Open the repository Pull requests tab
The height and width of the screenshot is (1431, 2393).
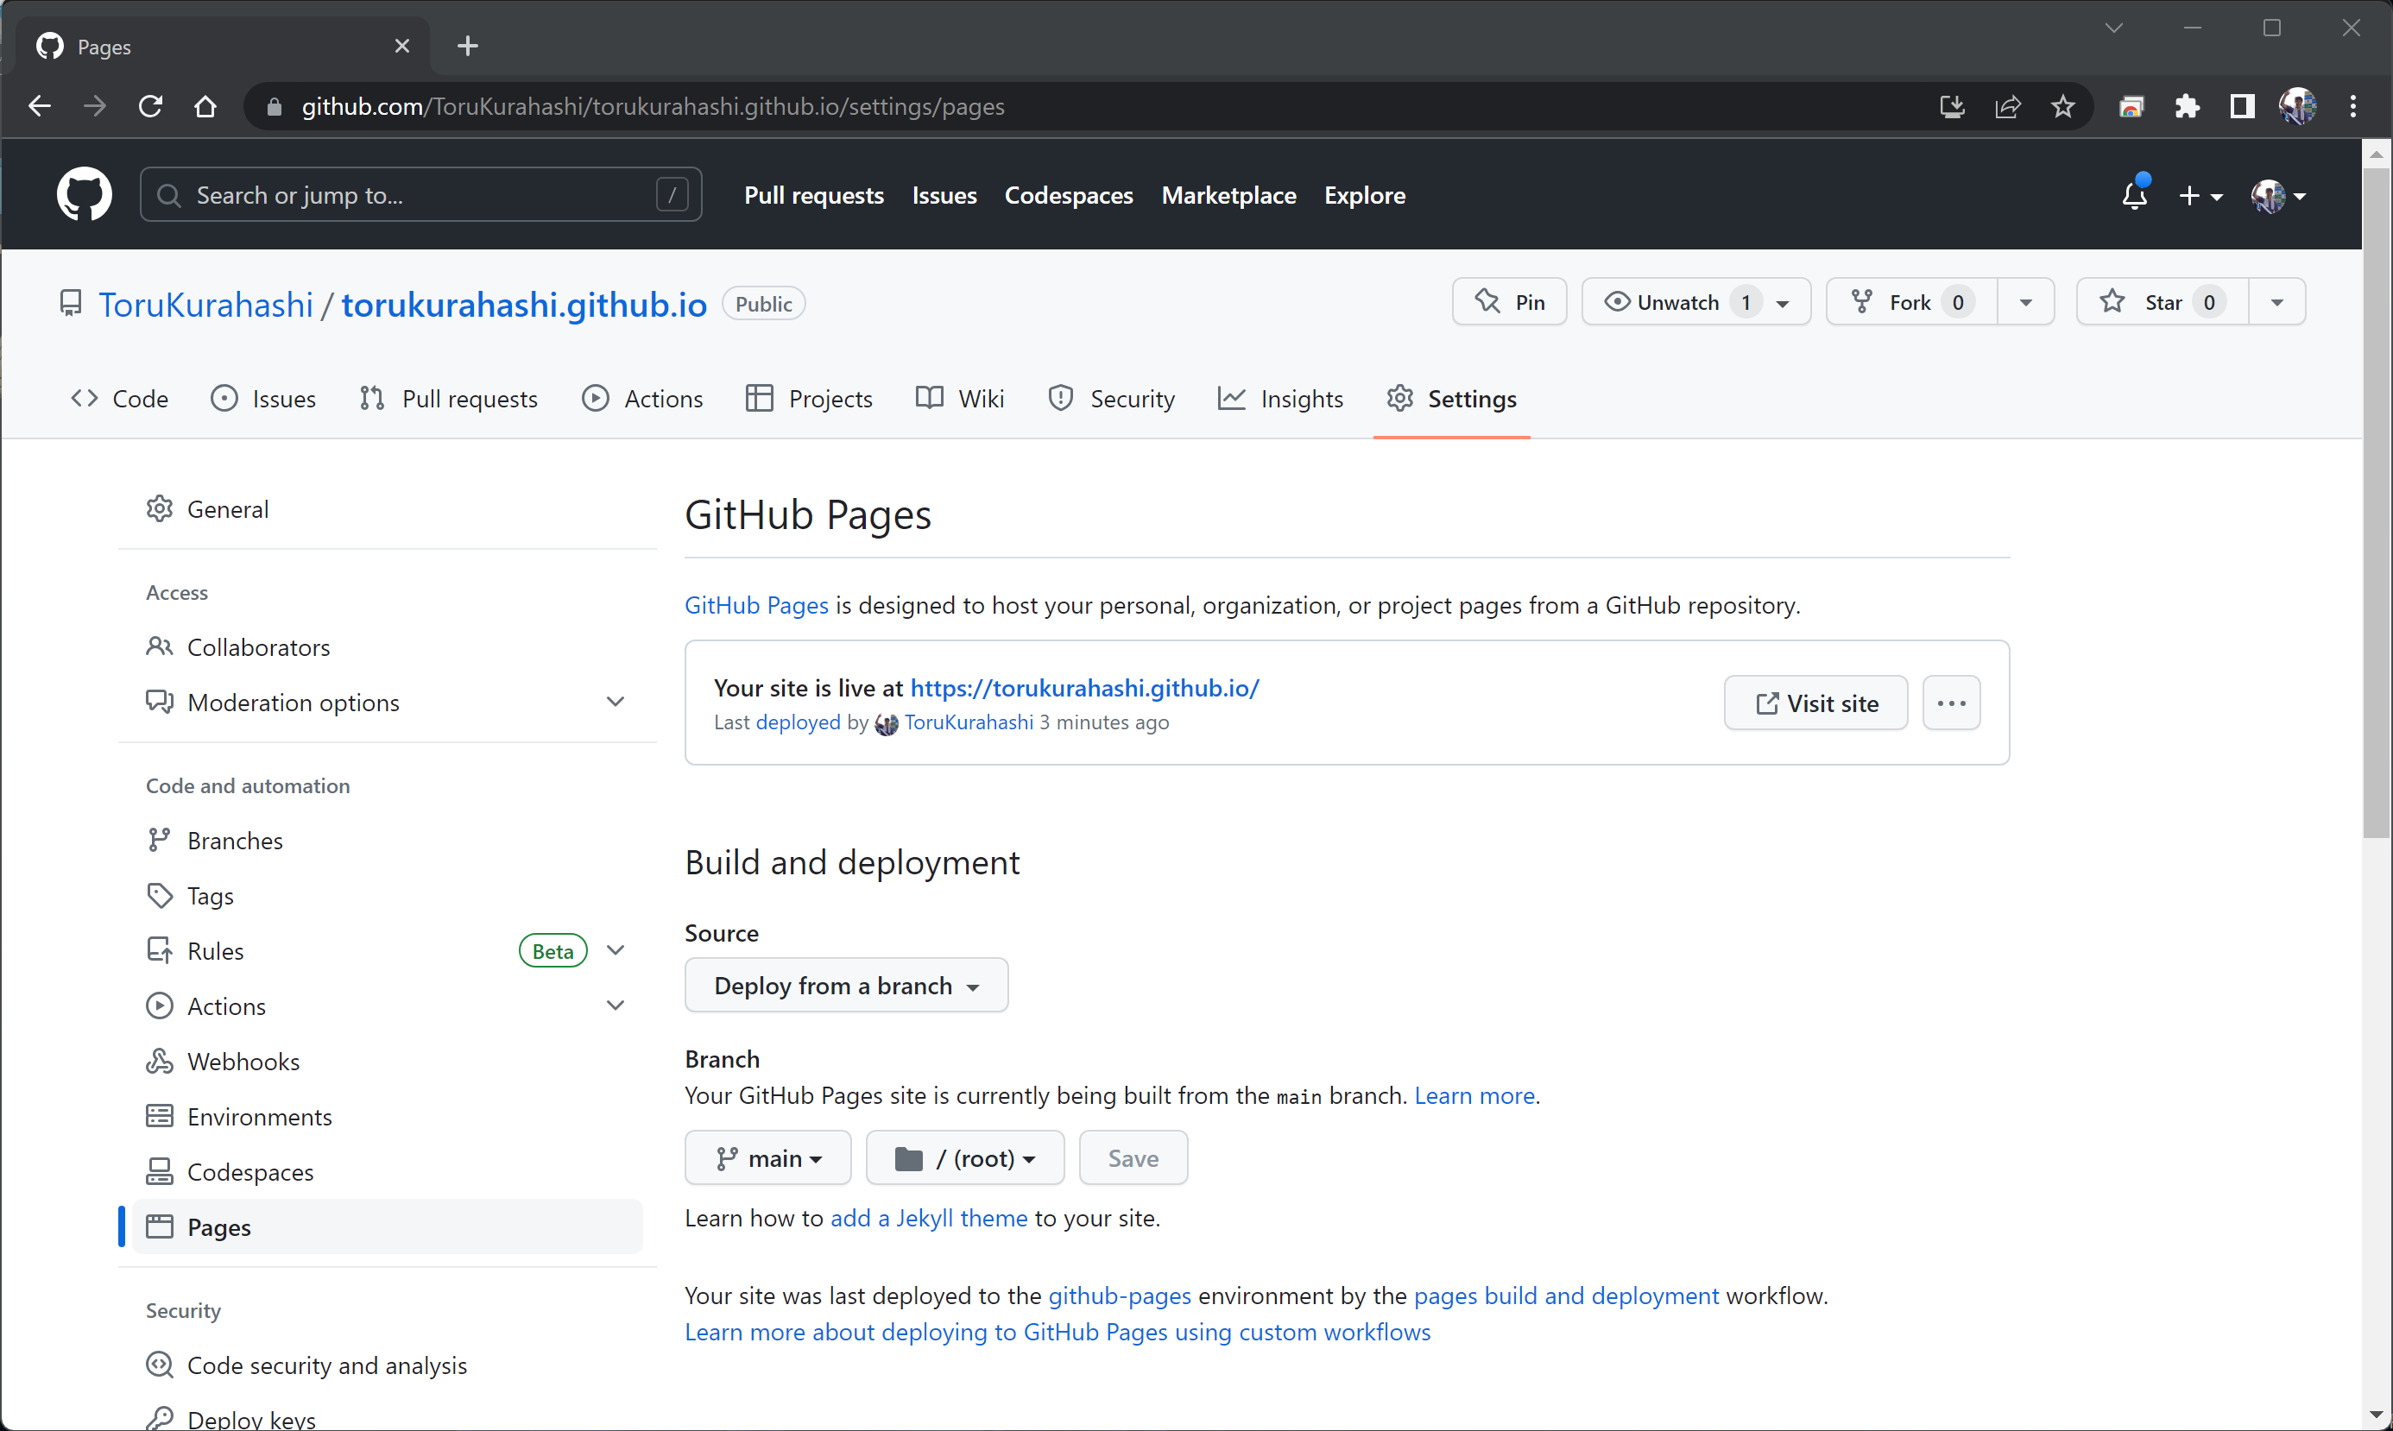(x=449, y=398)
